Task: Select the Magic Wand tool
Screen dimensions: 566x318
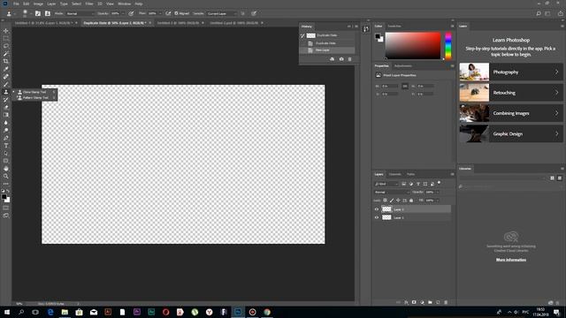Action: 6,54
